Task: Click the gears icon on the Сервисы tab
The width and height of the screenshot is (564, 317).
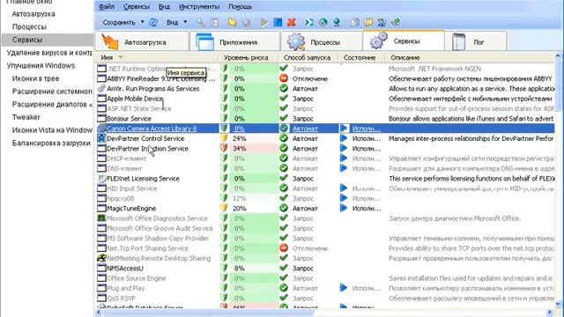Action: point(378,41)
